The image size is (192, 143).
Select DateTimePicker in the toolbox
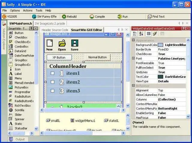[x=24, y=56]
